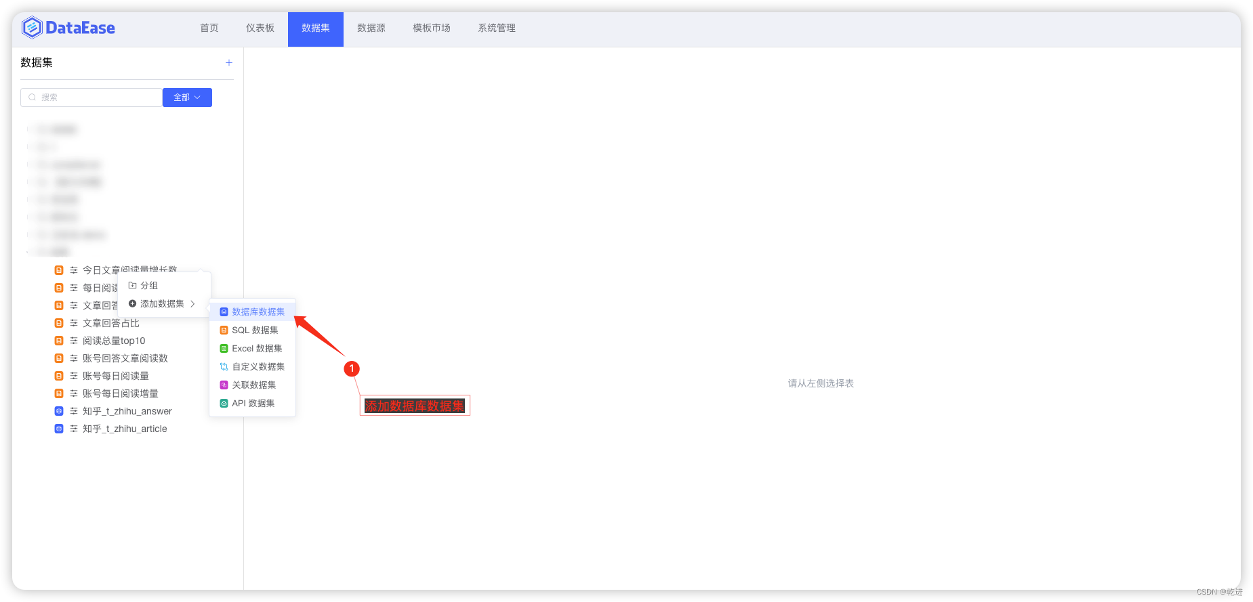Viewport: 1253px width, 602px height.
Task: Click the green icon for Excel 数据集
Action: (x=224, y=349)
